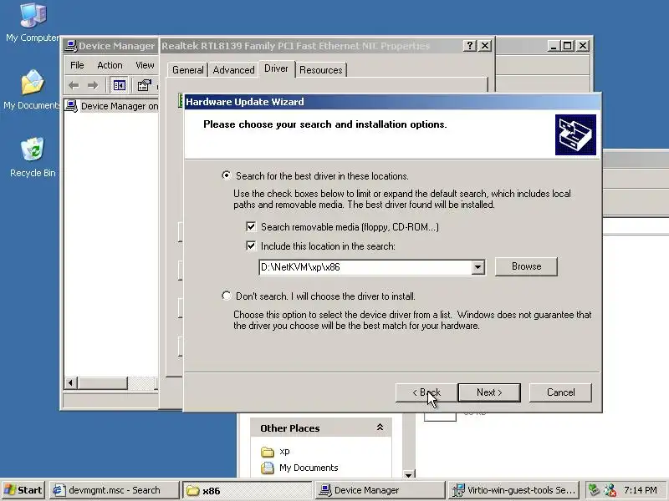Viewport: 669px width, 501px height.
Task: Click the Back button in wizard
Action: coord(426,392)
